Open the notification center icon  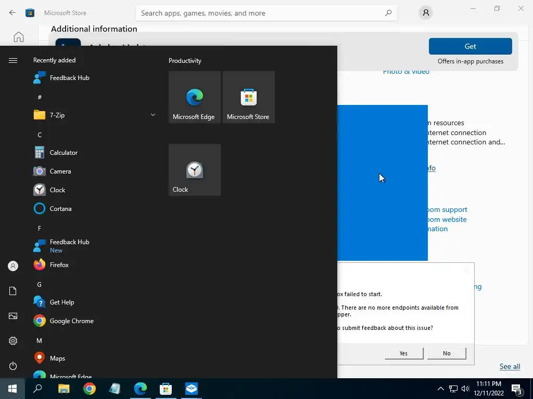click(517, 389)
